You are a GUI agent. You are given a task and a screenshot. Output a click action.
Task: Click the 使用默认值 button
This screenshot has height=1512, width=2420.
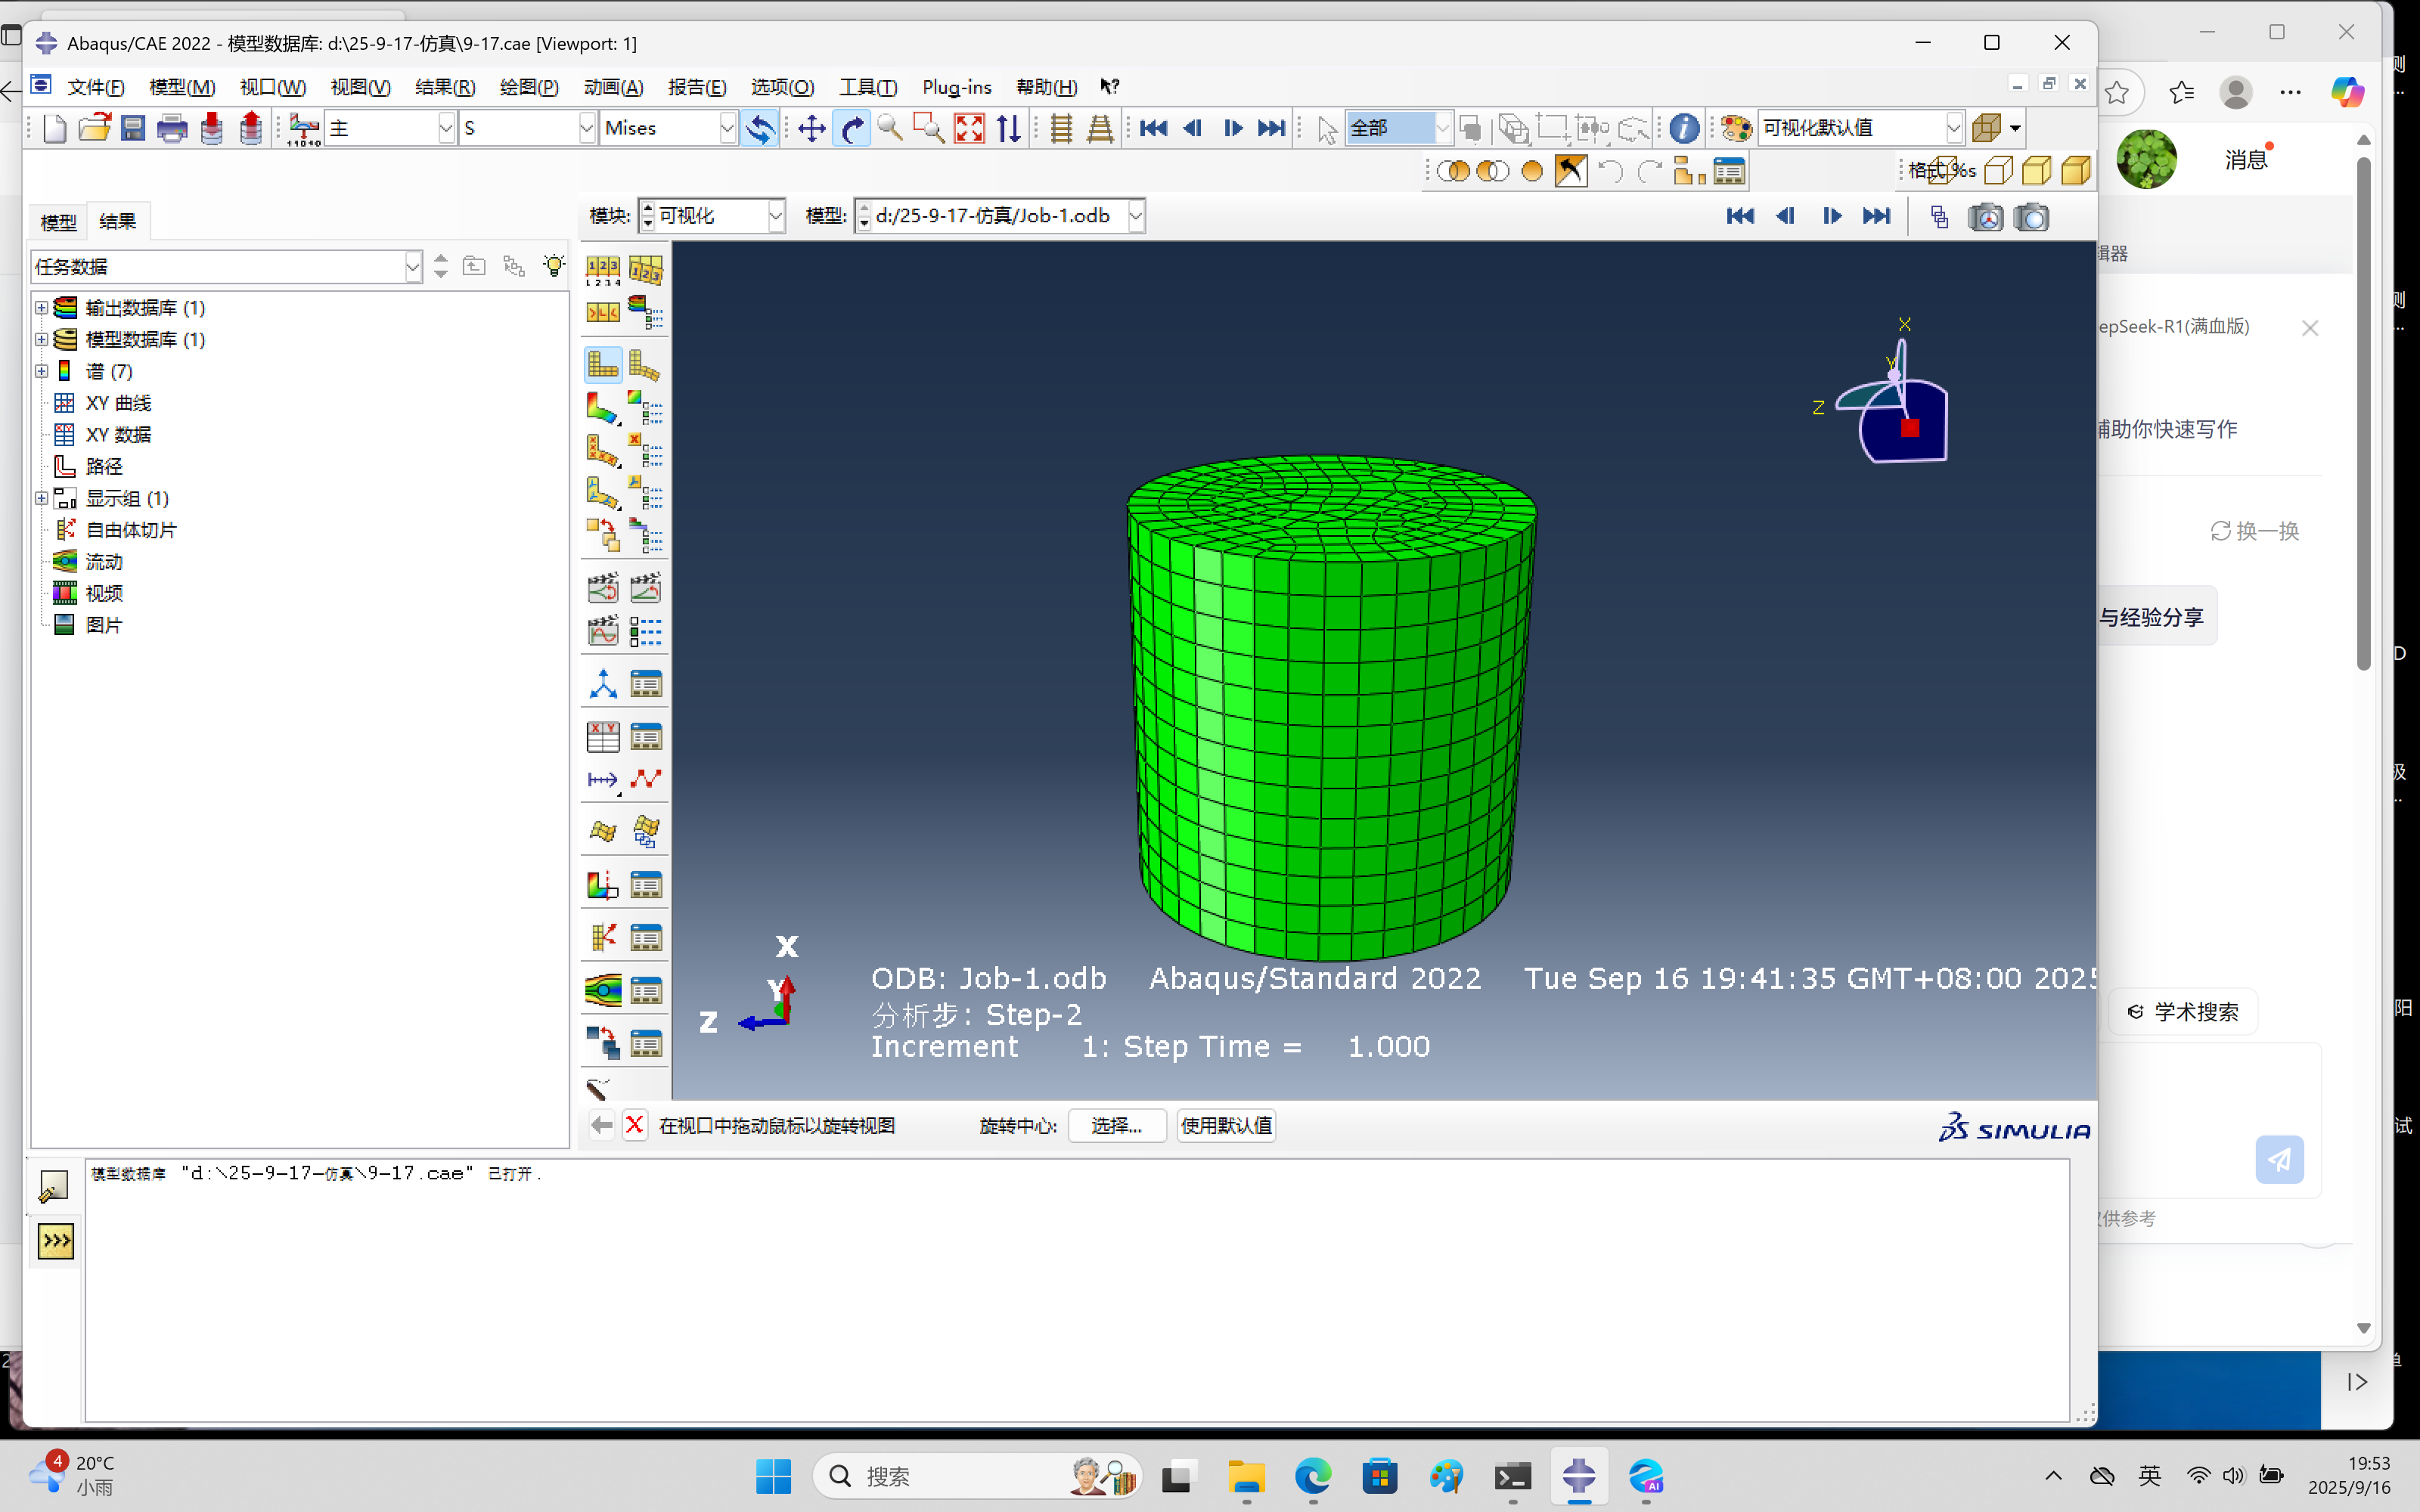(x=1226, y=1125)
